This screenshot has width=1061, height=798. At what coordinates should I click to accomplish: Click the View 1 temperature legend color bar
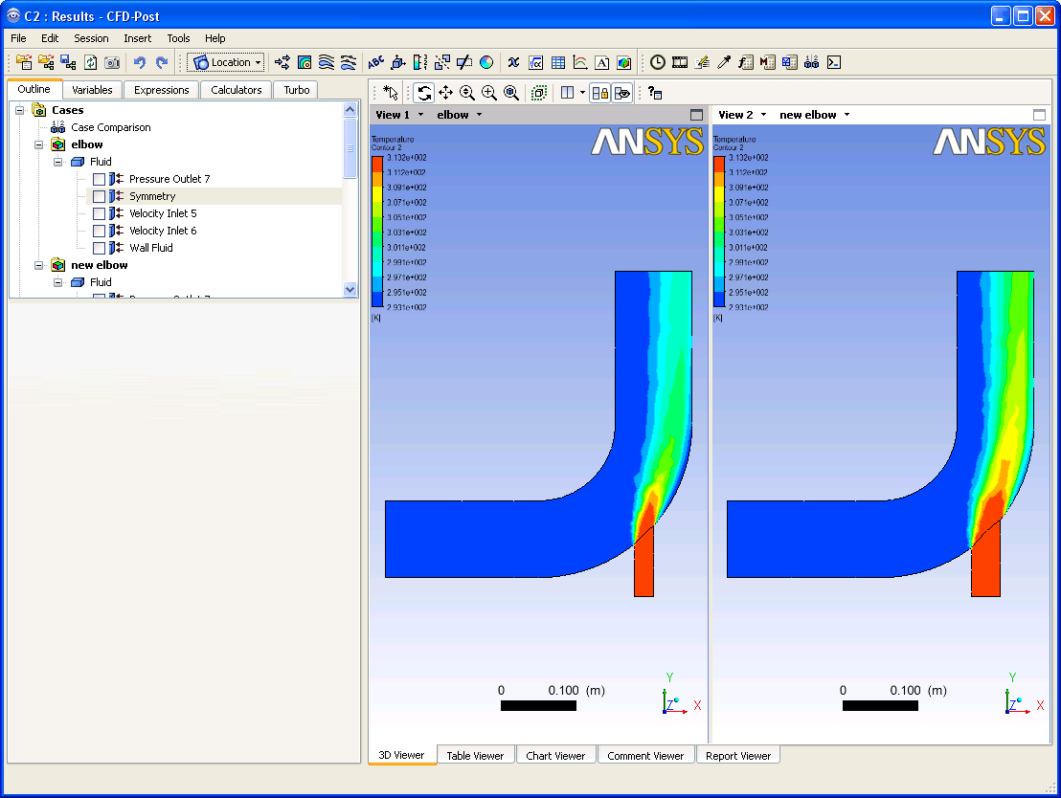pyautogui.click(x=377, y=232)
